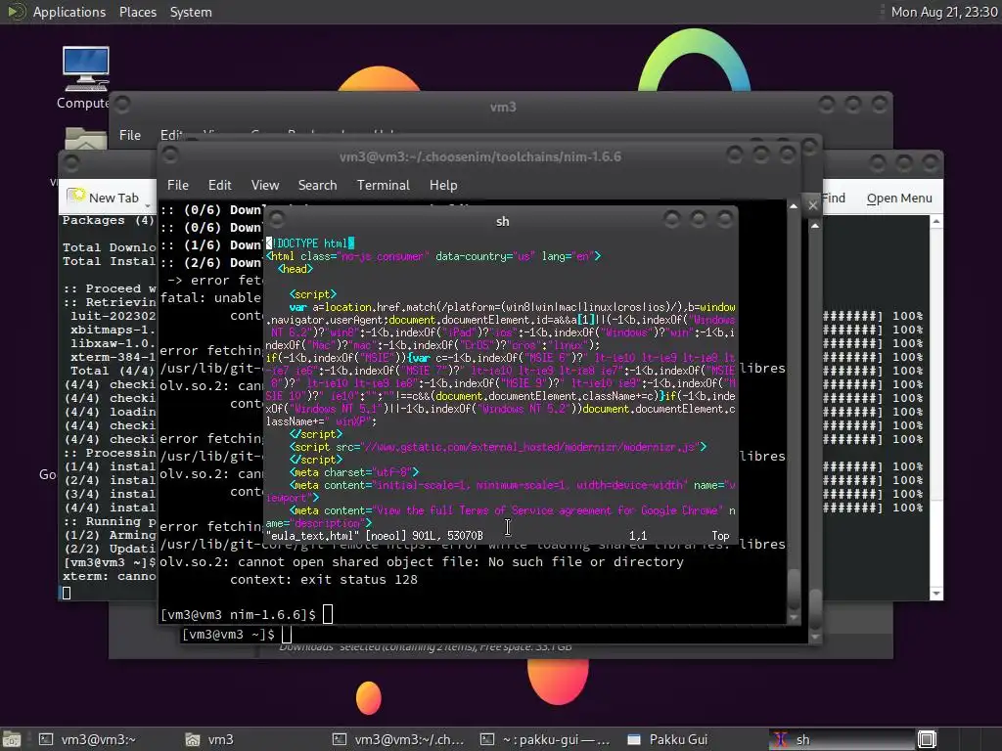Viewport: 1002px width, 751px height.
Task: Click the clock showing Mon Aug 21, 23:30
Action: pos(944,12)
